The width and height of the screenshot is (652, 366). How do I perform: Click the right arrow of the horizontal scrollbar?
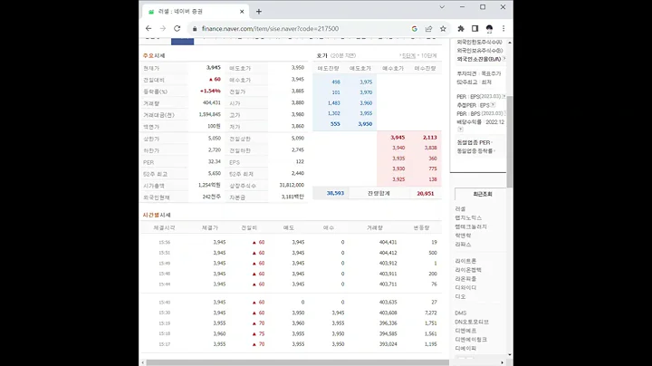(502, 362)
